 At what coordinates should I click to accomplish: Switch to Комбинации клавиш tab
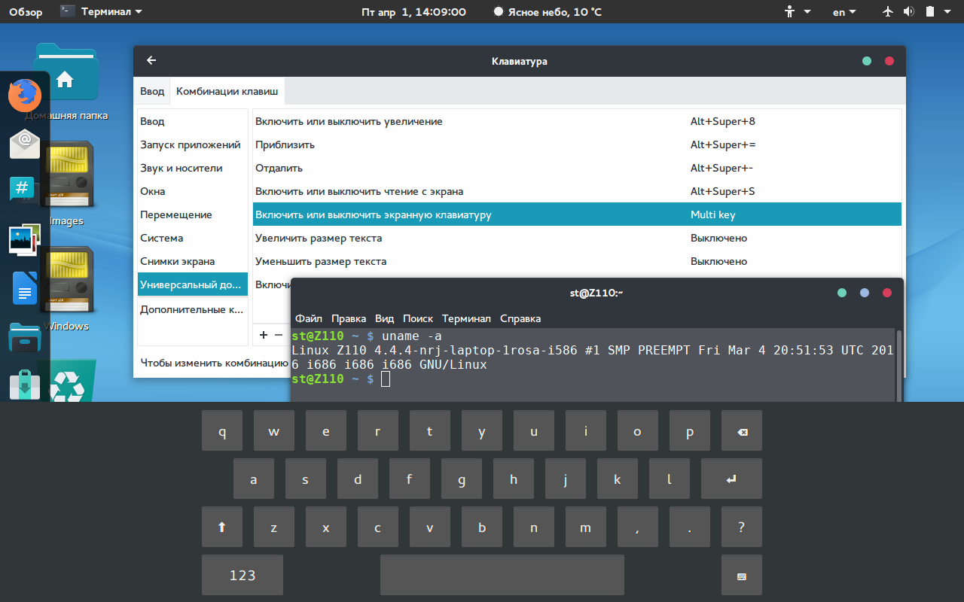pyautogui.click(x=227, y=91)
